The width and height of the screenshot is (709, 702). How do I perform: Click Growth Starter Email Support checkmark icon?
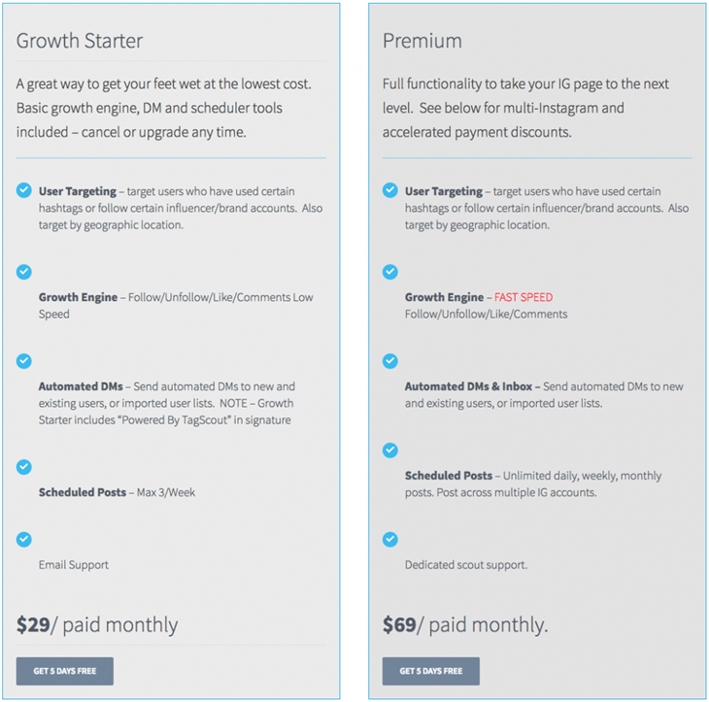tap(24, 539)
